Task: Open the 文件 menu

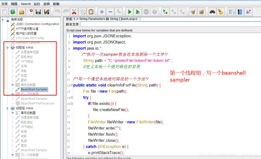Action: 4,4
